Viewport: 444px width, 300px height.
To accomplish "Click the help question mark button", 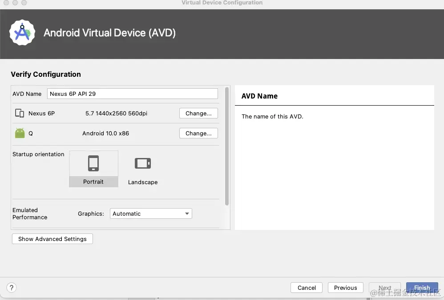I will point(11,288).
